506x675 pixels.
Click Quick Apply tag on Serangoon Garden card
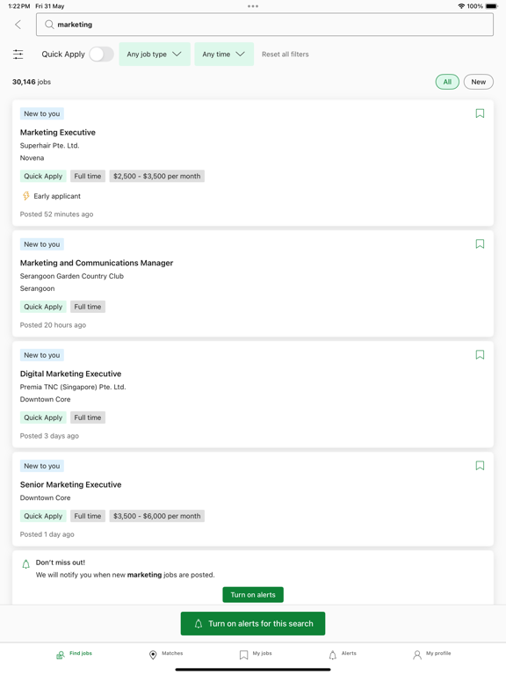pyautogui.click(x=43, y=307)
